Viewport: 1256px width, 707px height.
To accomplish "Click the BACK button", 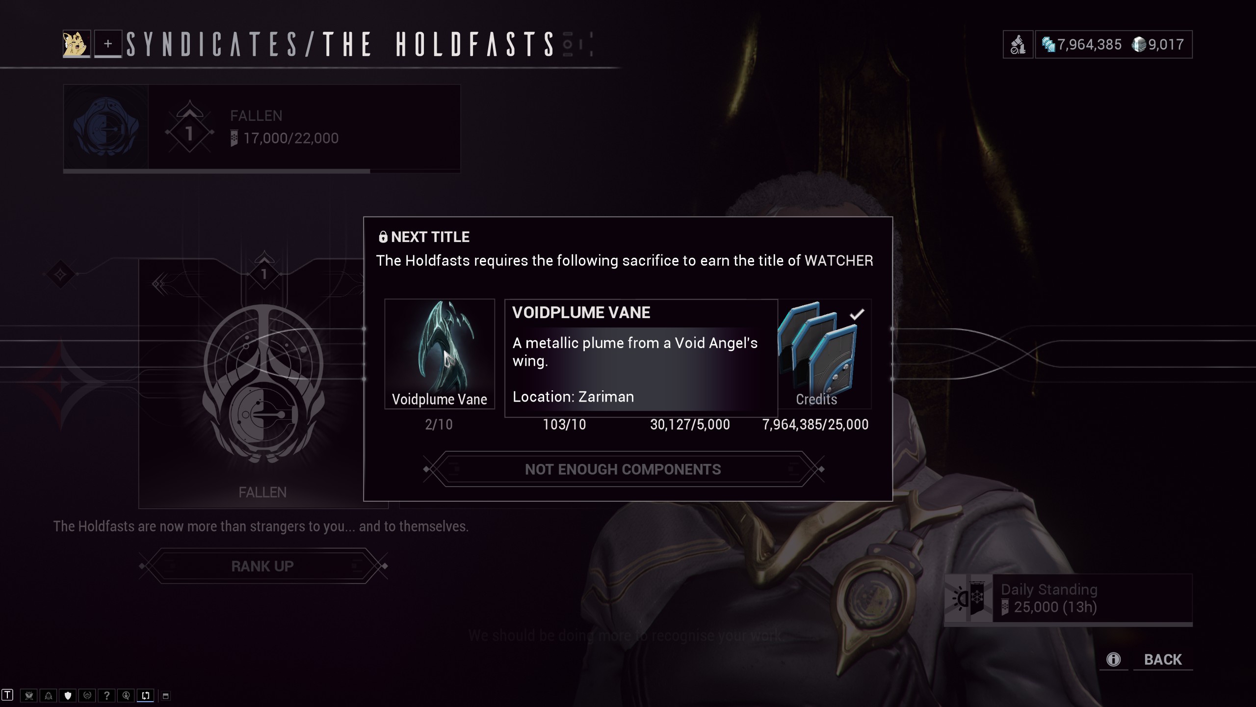I will tap(1163, 659).
